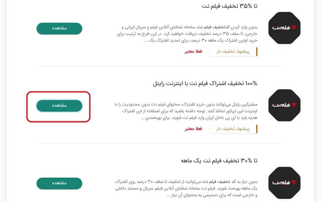321x202 pixels.
Task: Click the مشاهده button on the 35% discount offer
Action: [x=59, y=29]
